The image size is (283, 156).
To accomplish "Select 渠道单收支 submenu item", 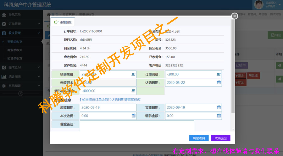I will (15, 42).
